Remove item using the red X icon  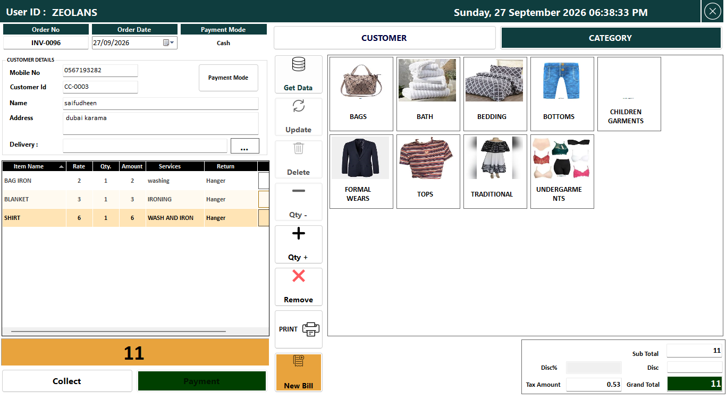[x=299, y=276]
